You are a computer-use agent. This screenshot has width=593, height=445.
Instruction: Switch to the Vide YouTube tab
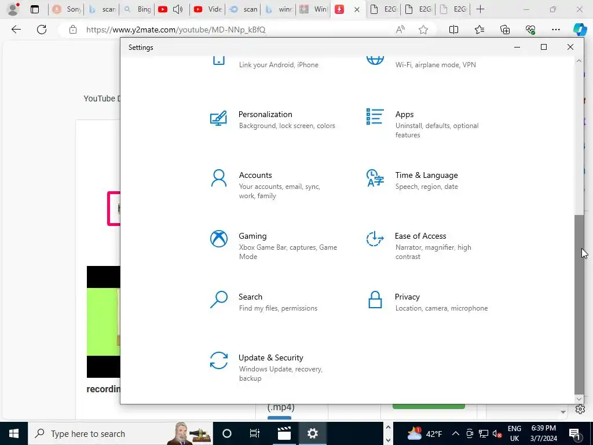pos(207,9)
